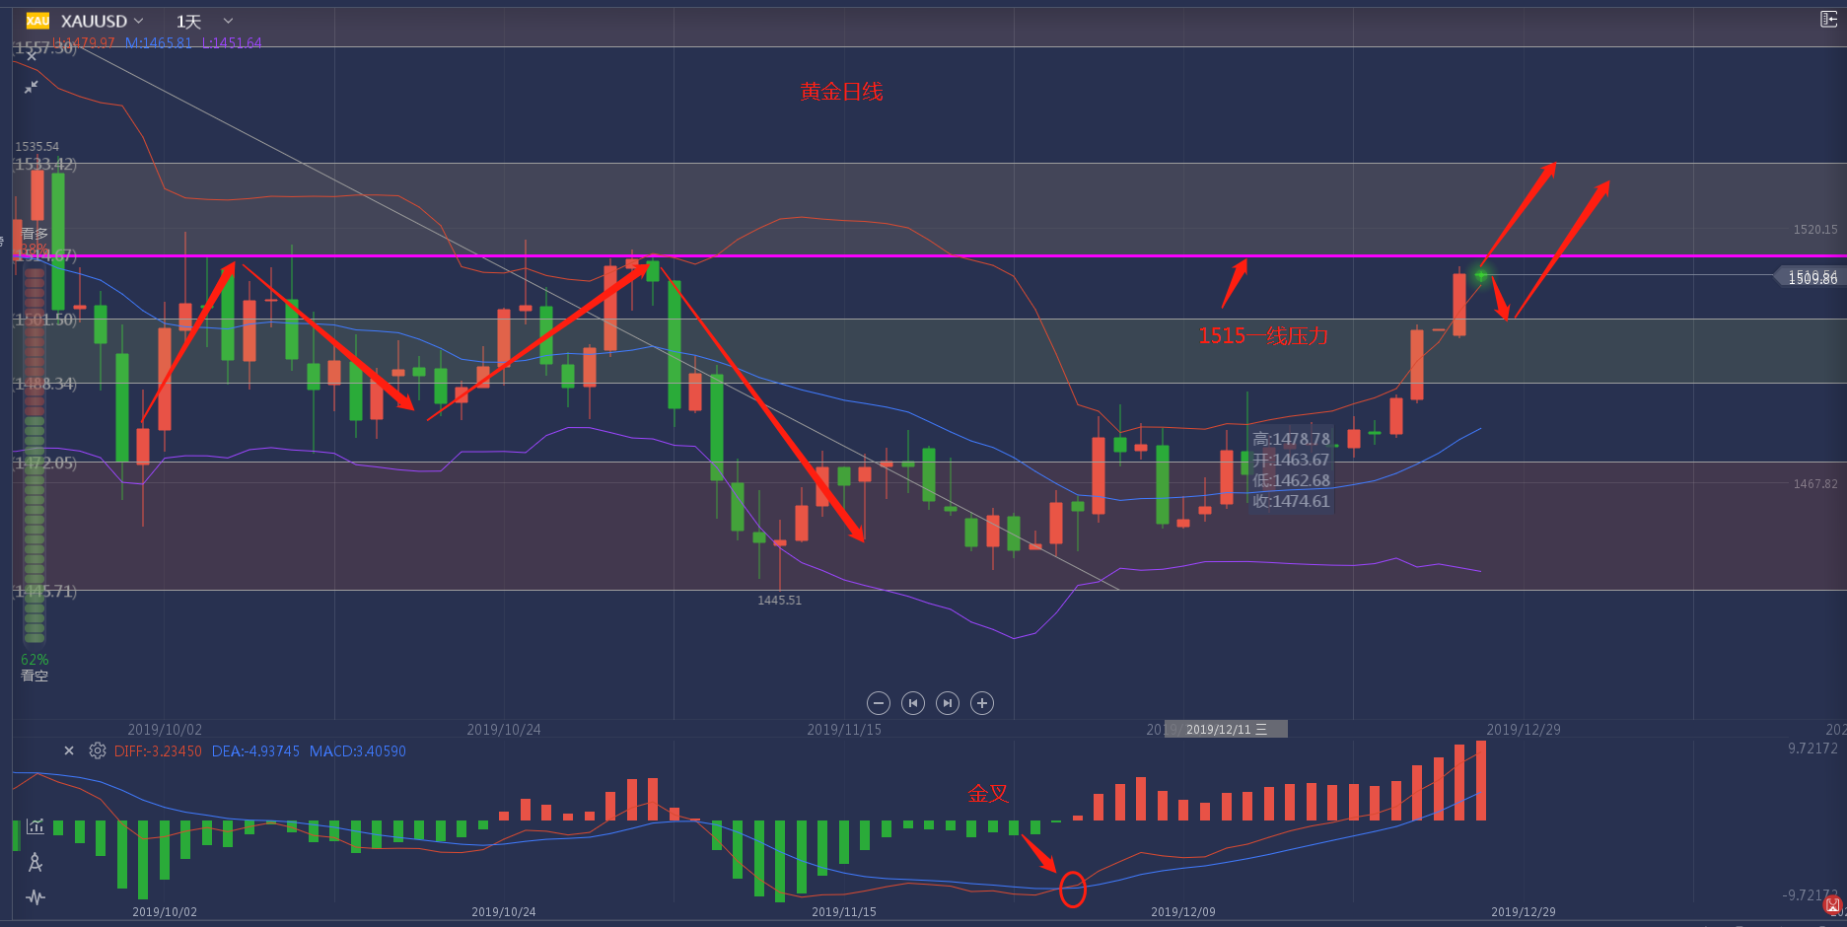The height and width of the screenshot is (927, 1847).
Task: Click the current price tag 1509.86
Action: coord(1812,278)
